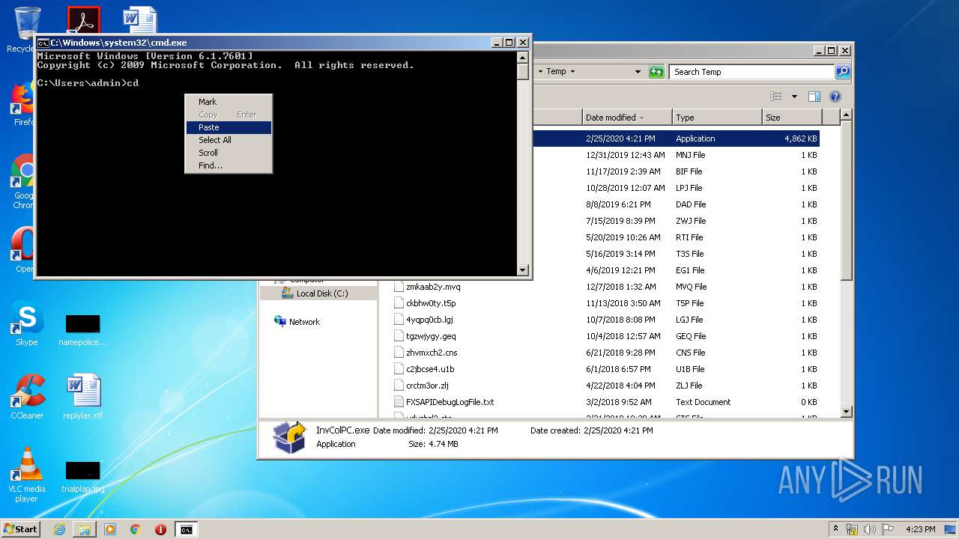959x539 pixels.
Task: Open the Start menu
Action: (20, 529)
